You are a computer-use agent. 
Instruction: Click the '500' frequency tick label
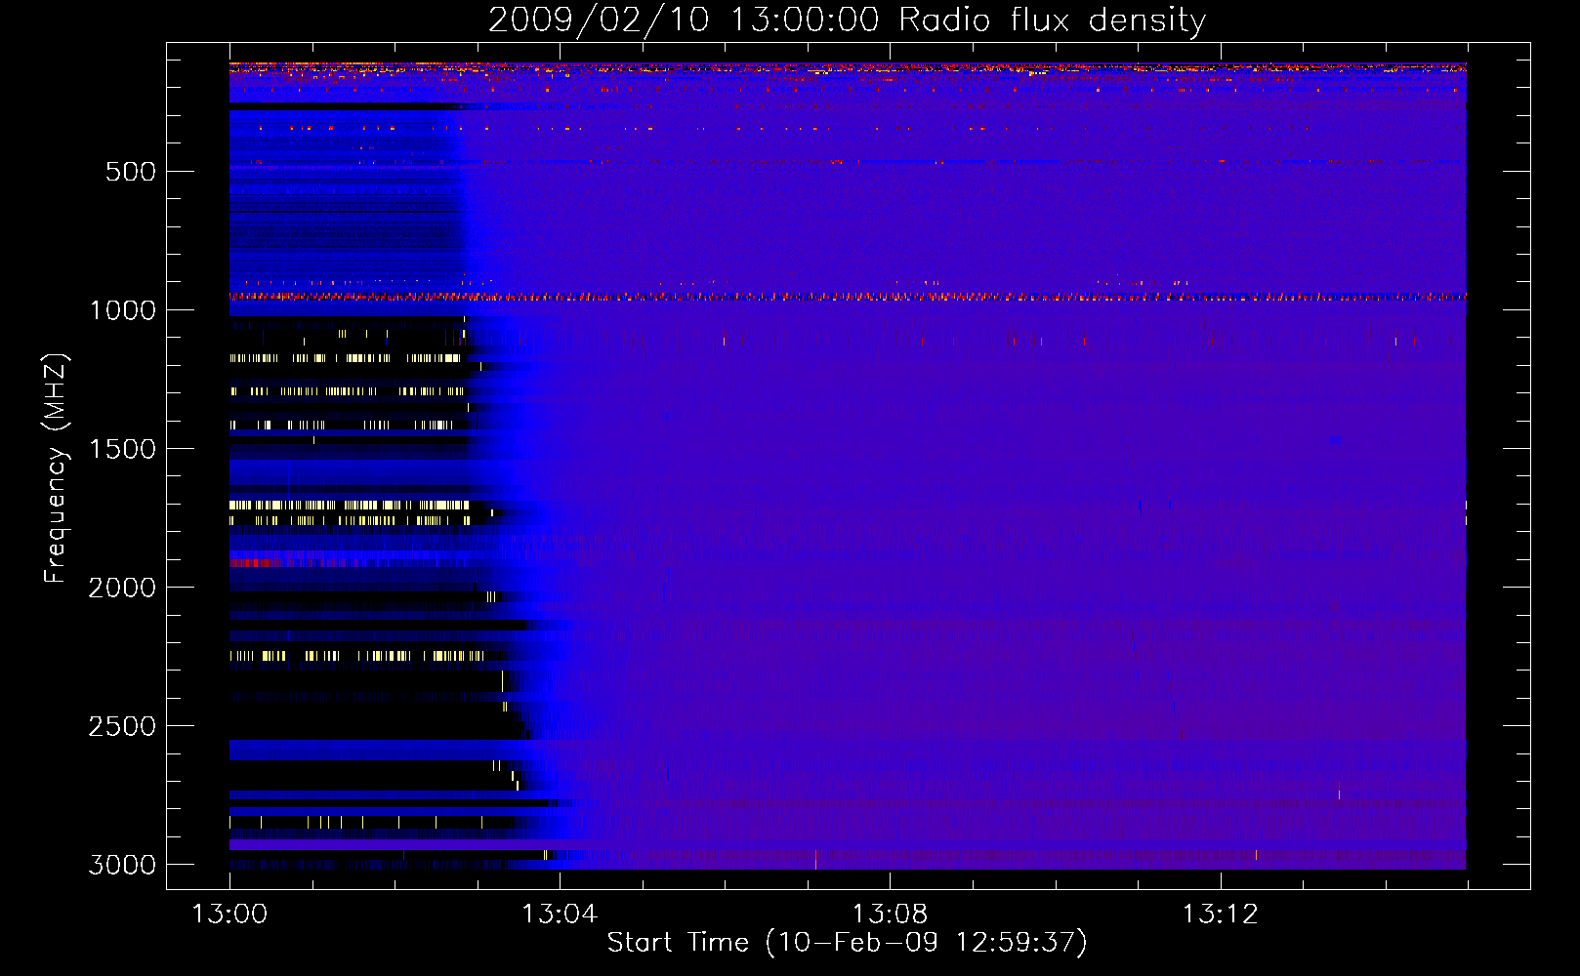(x=131, y=172)
